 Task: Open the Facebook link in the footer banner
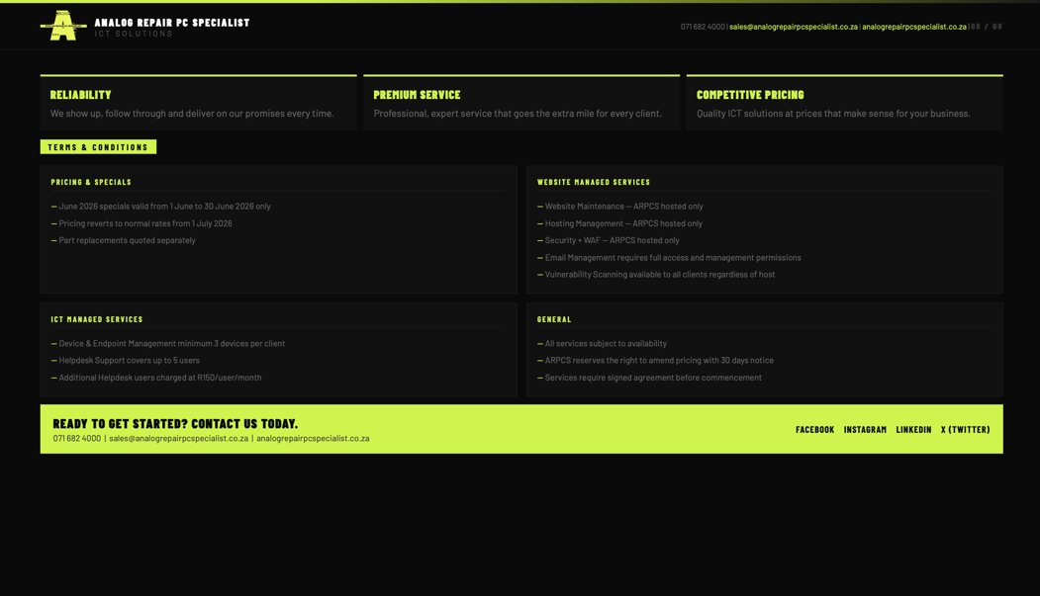point(814,430)
